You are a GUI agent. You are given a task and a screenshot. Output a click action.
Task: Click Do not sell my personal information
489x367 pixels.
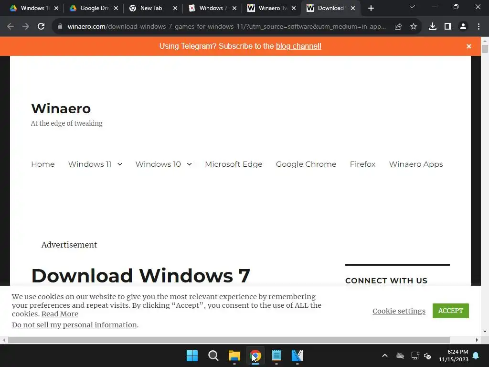click(x=74, y=325)
